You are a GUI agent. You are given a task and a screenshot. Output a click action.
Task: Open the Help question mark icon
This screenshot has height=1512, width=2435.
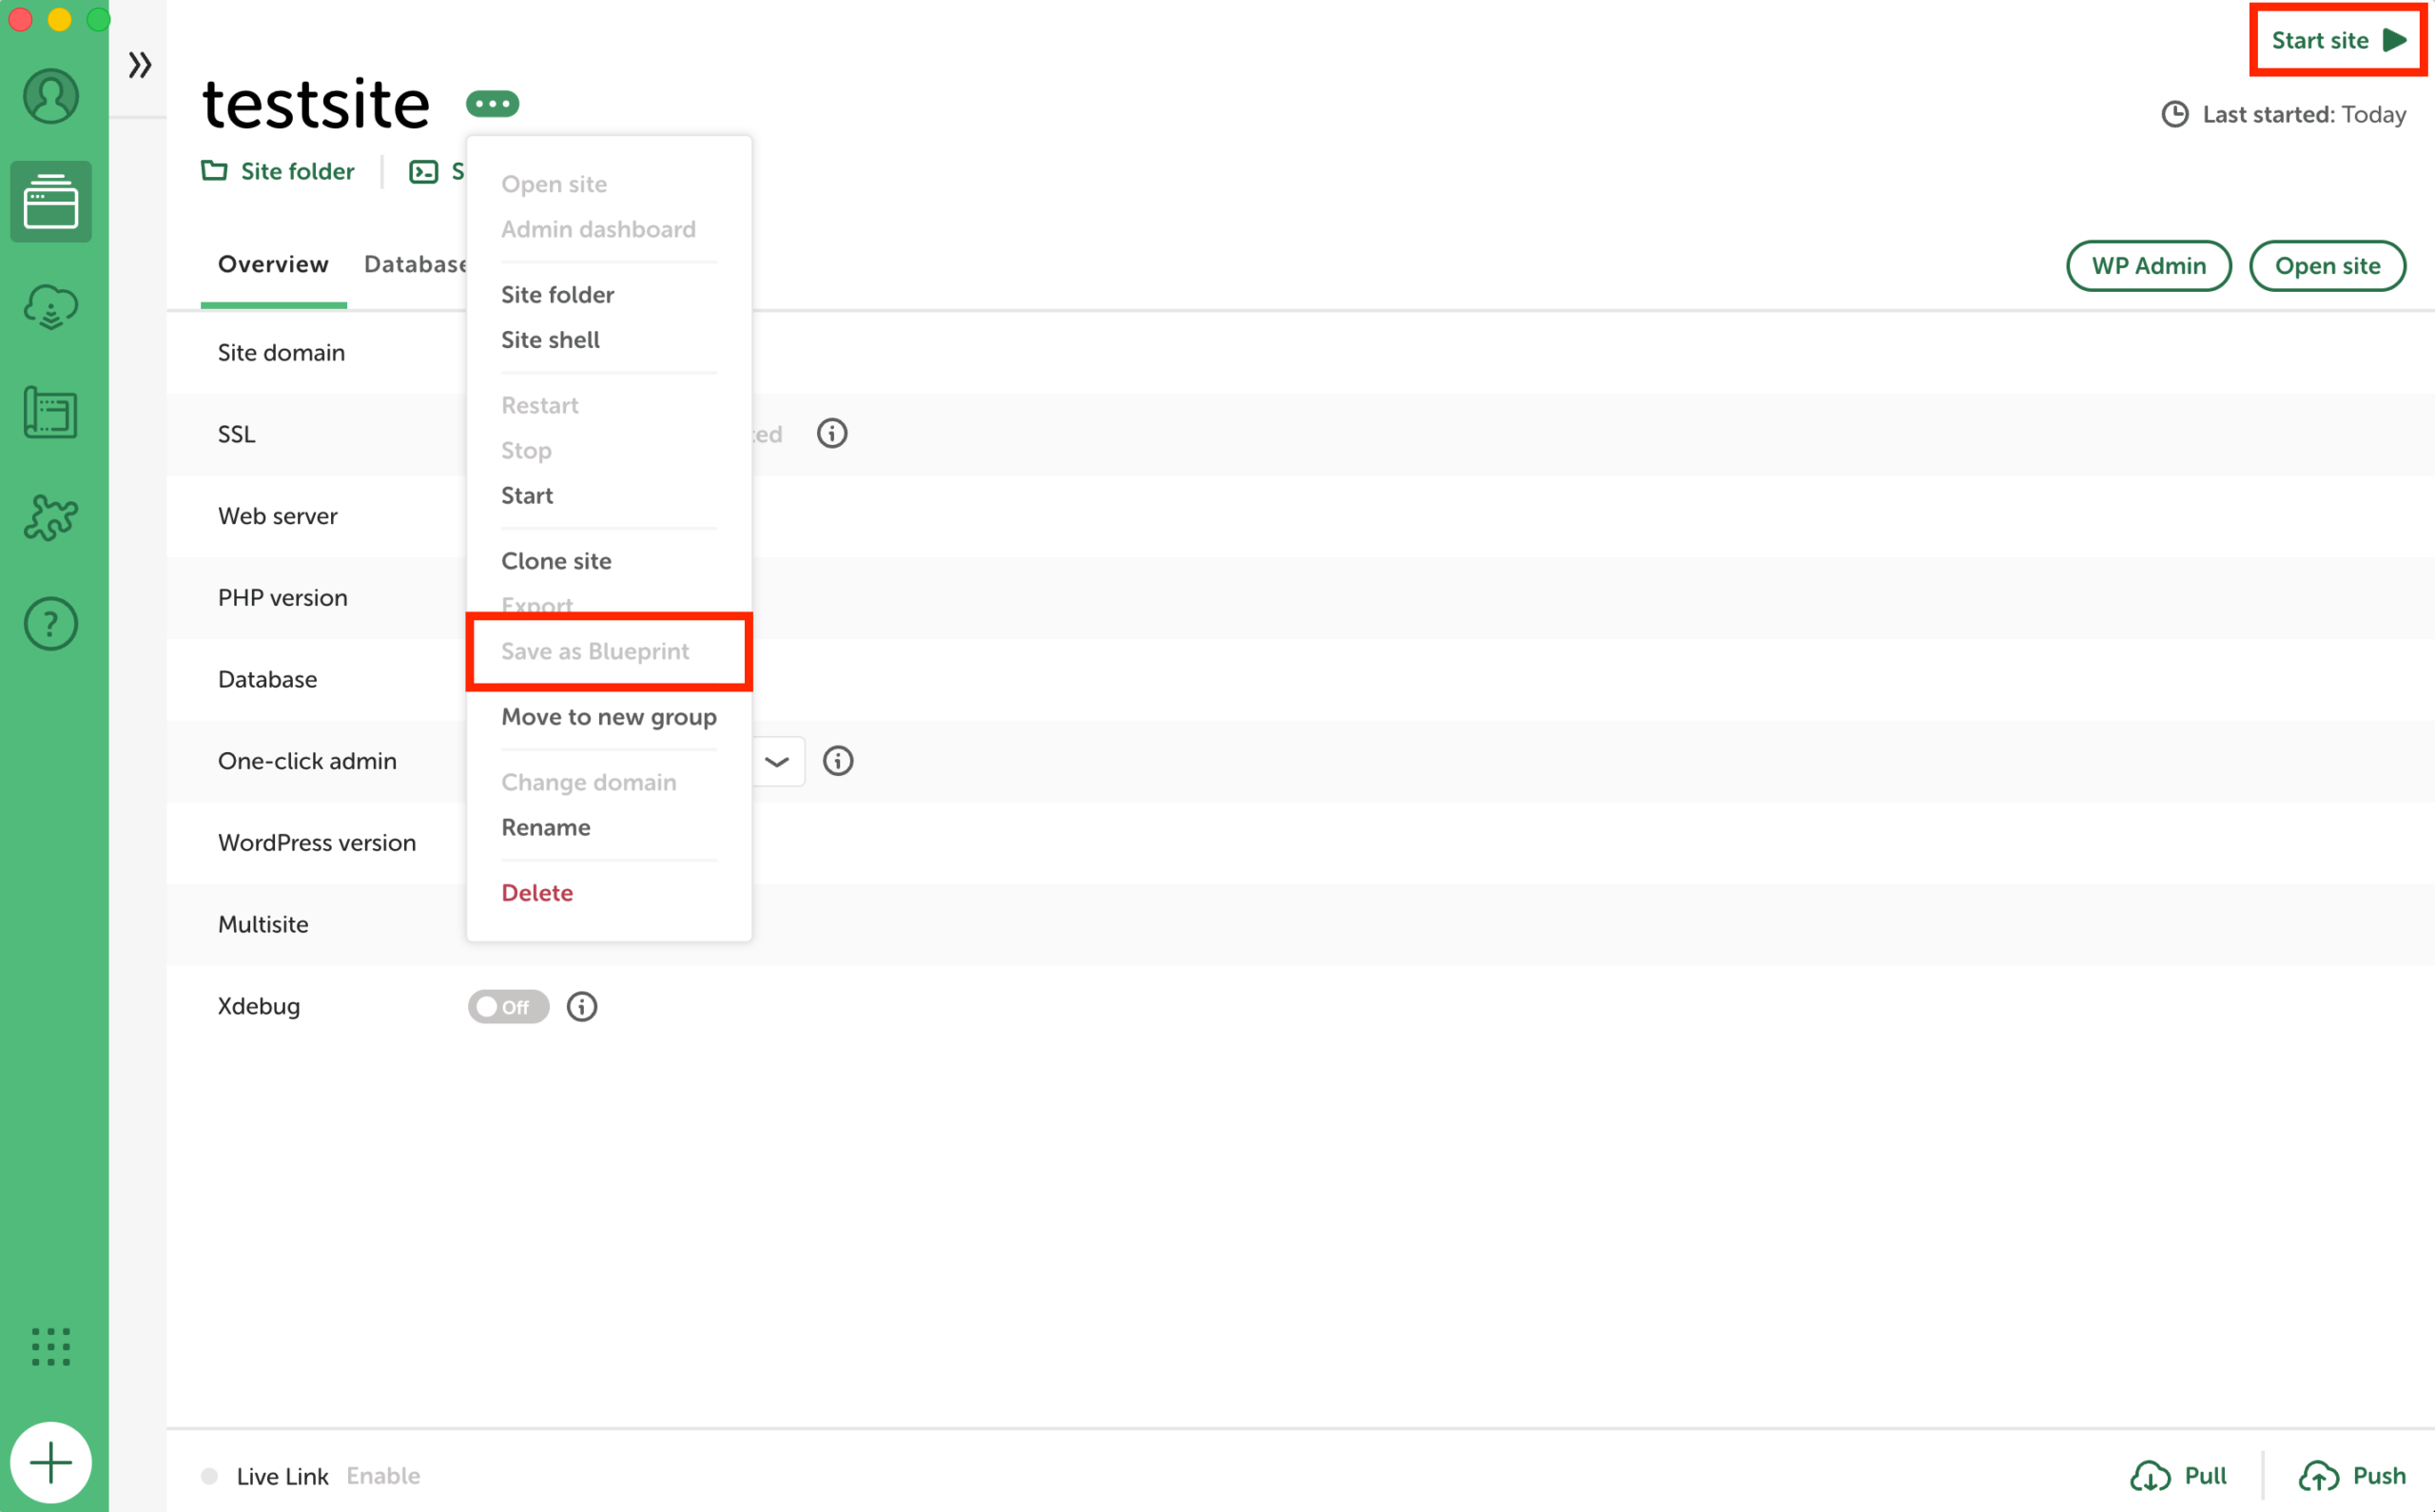51,624
